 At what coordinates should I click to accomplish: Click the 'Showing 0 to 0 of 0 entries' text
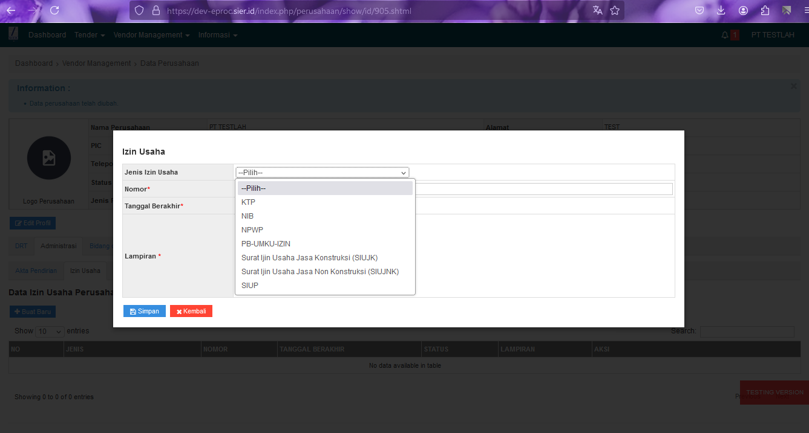pos(54,397)
